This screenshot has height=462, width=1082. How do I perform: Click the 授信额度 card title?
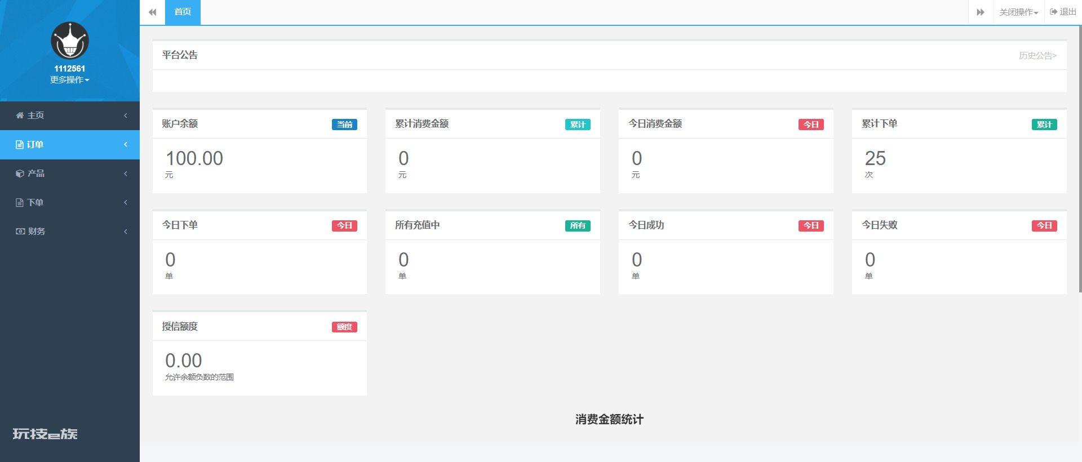(x=180, y=326)
